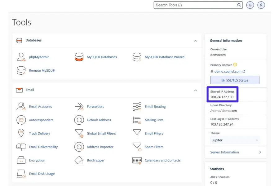Click the search magnifier icon

(x=239, y=5)
